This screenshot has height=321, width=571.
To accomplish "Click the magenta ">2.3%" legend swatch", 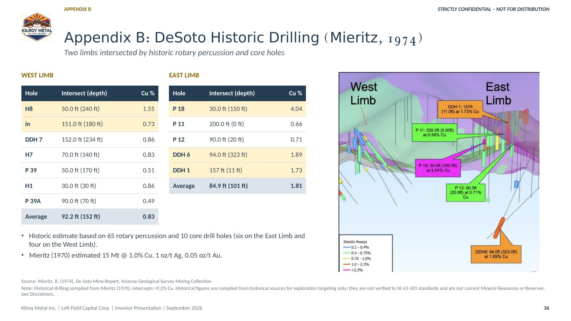I will pos(346,270).
